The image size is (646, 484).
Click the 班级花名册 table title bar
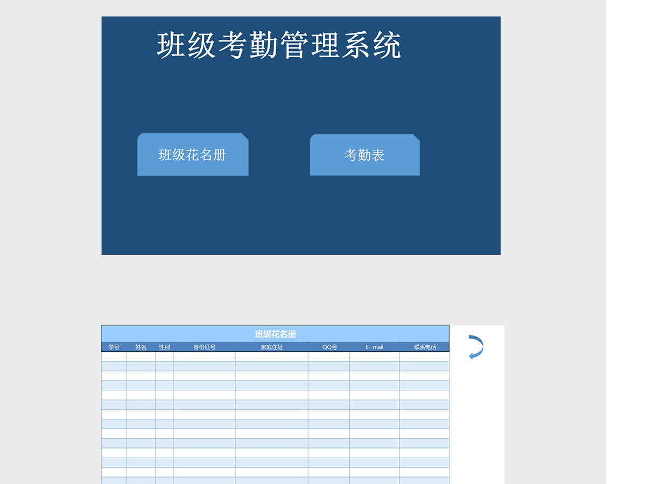click(275, 334)
